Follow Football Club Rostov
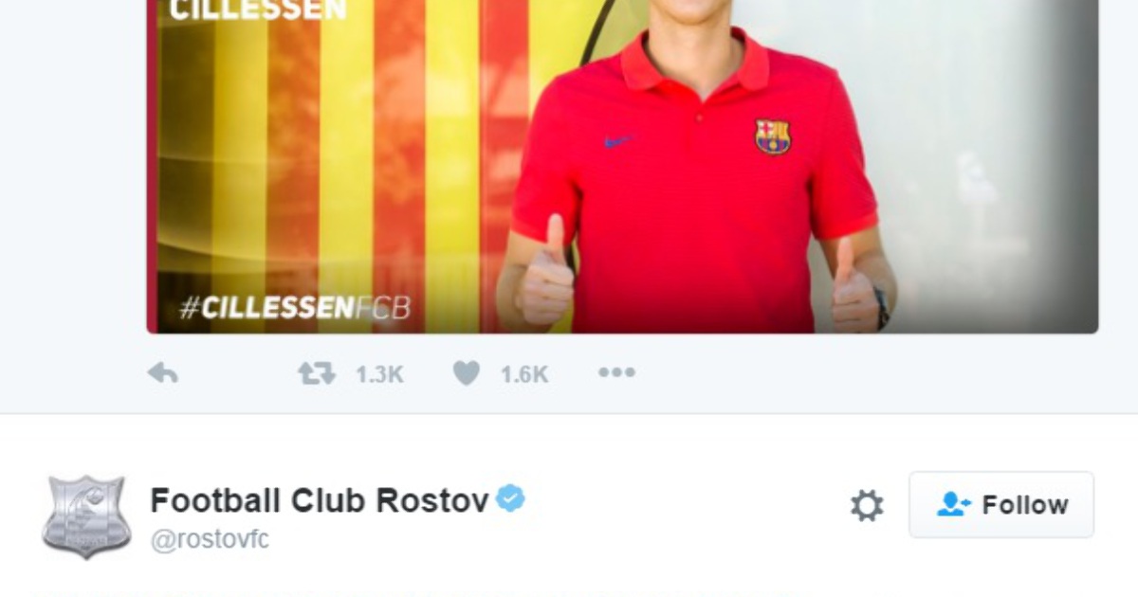The image size is (1138, 597). tap(1001, 504)
